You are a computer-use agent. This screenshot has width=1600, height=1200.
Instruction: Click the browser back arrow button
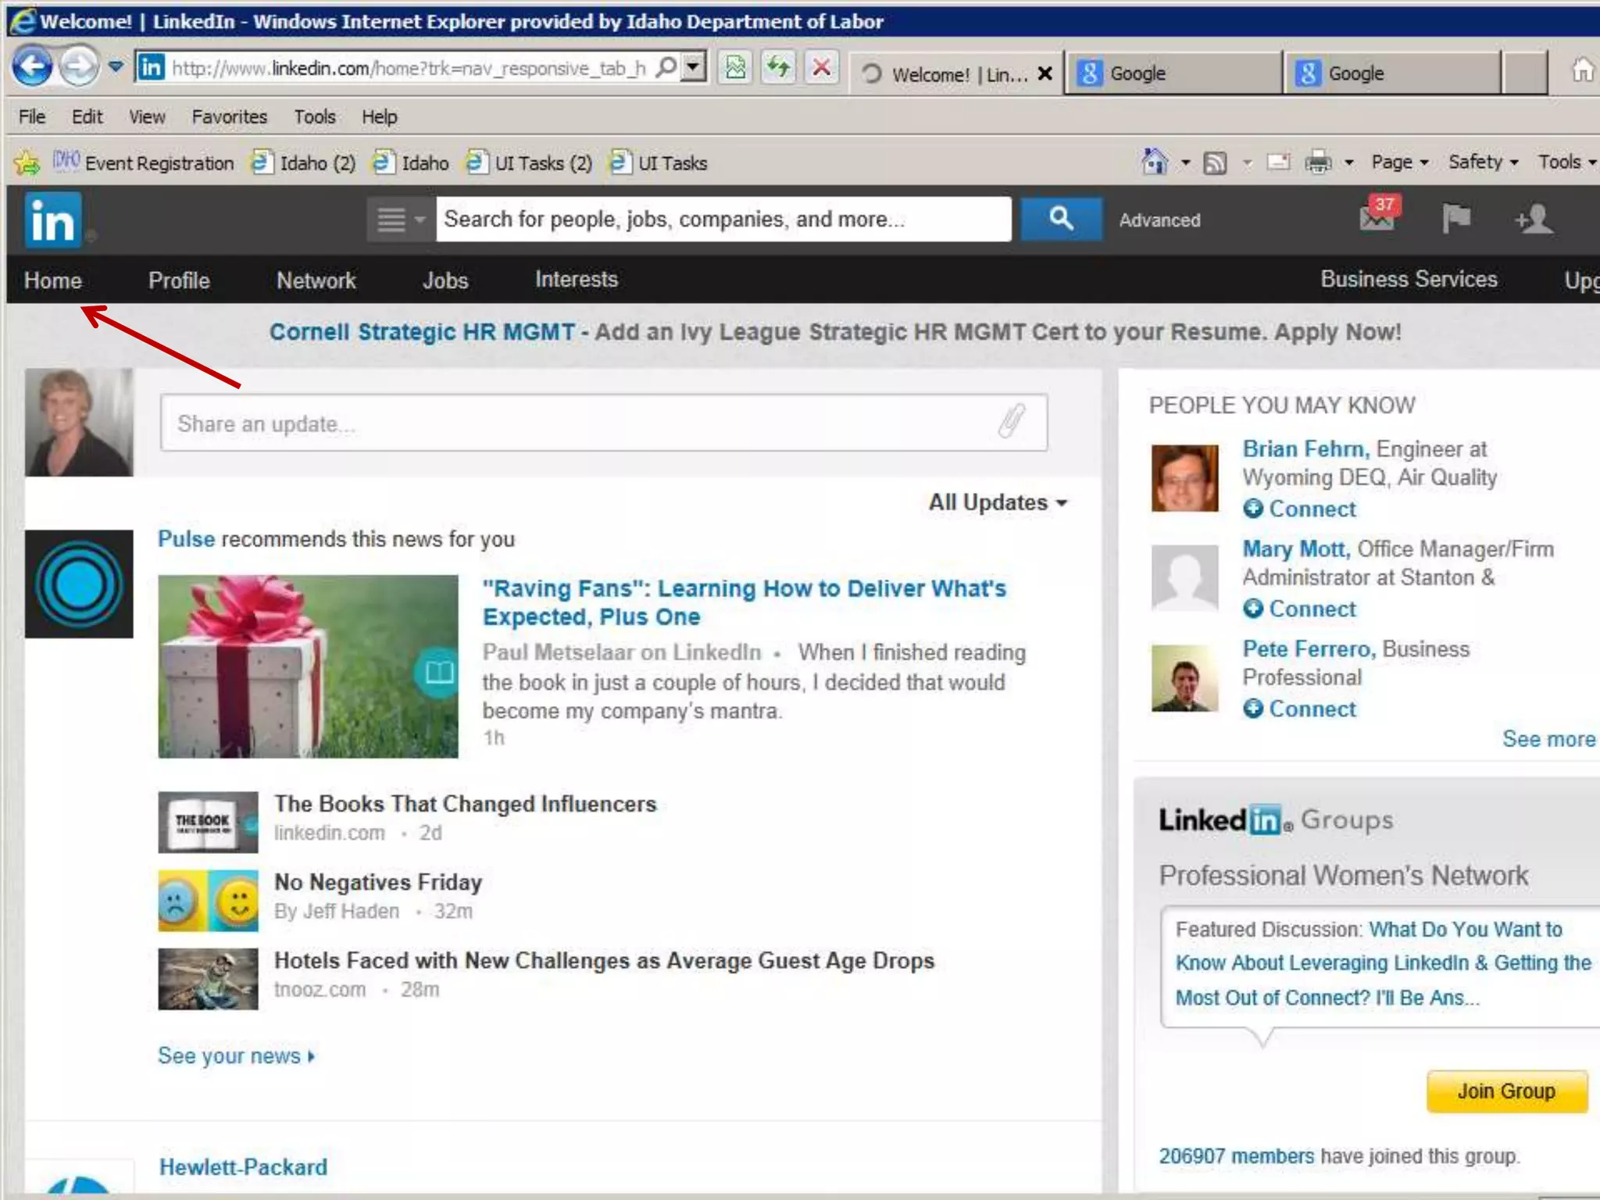click(x=32, y=67)
